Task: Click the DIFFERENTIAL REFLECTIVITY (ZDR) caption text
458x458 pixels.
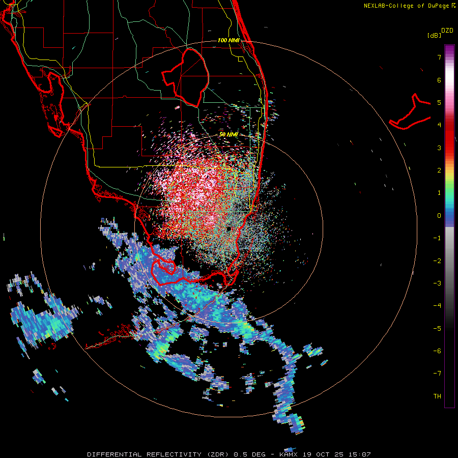Action: pos(159,454)
